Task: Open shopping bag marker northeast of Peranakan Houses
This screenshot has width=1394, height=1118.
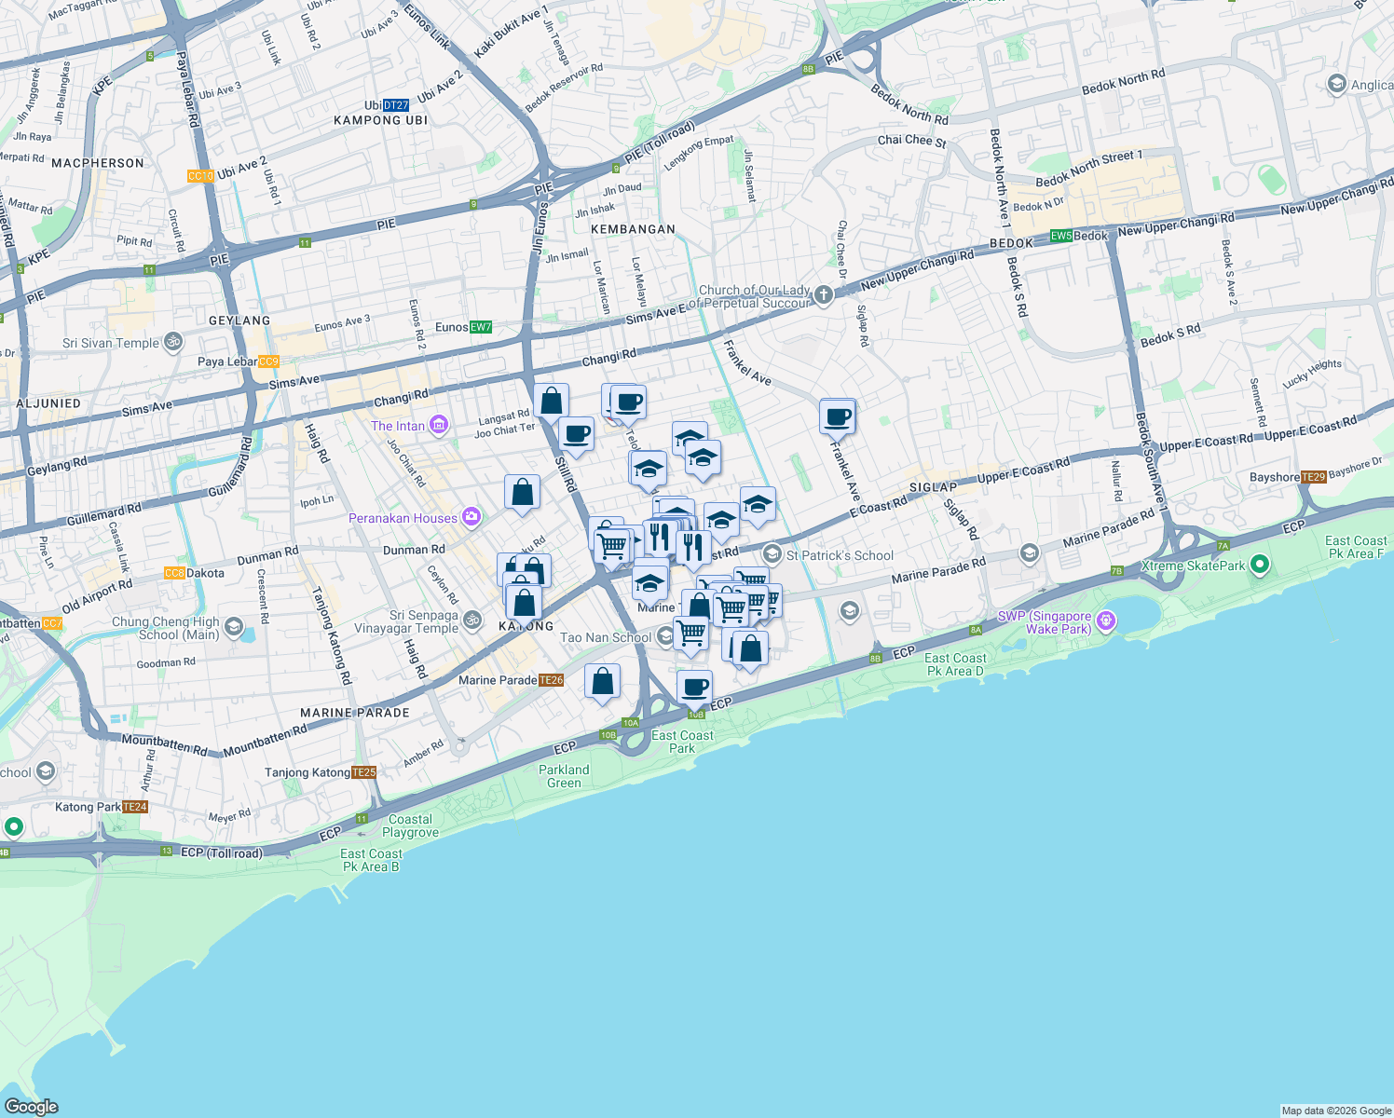Action: [x=523, y=492]
